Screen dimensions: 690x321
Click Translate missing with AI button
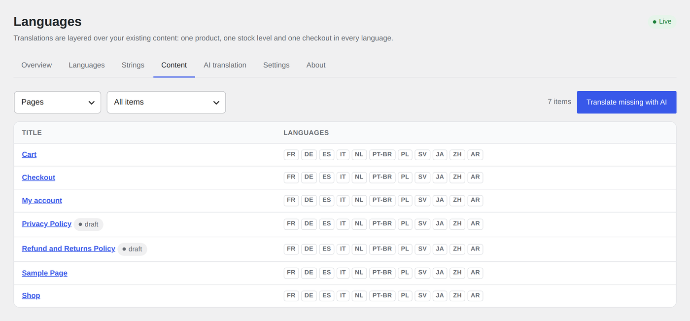coord(626,102)
